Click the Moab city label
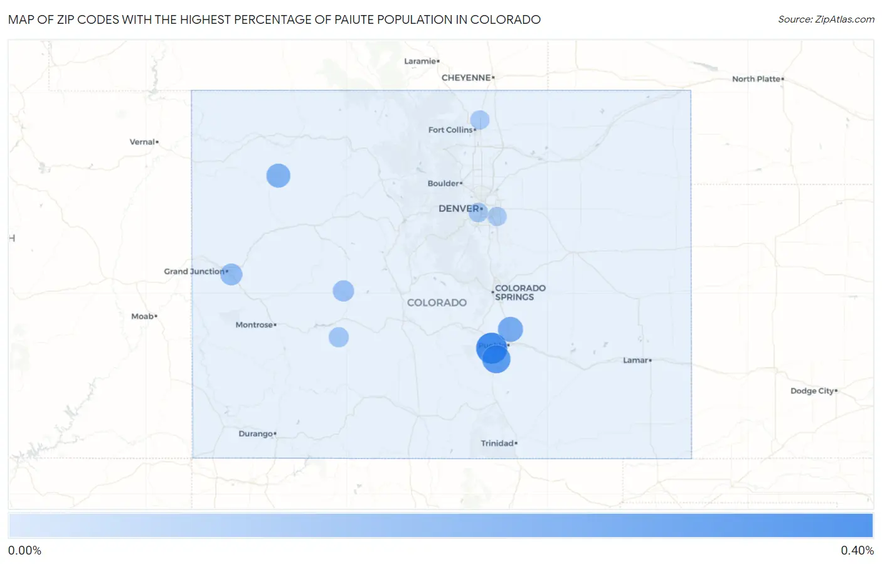 click(142, 316)
